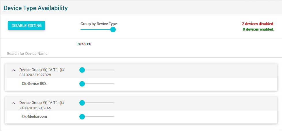Collapse the device group ending 240820185215165
Viewport: 282px width, 131px height.
[x=14, y=103]
